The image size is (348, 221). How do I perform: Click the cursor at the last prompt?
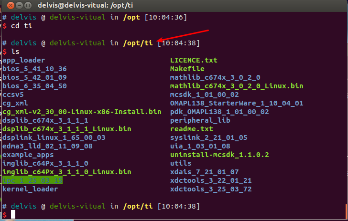coord(13,214)
